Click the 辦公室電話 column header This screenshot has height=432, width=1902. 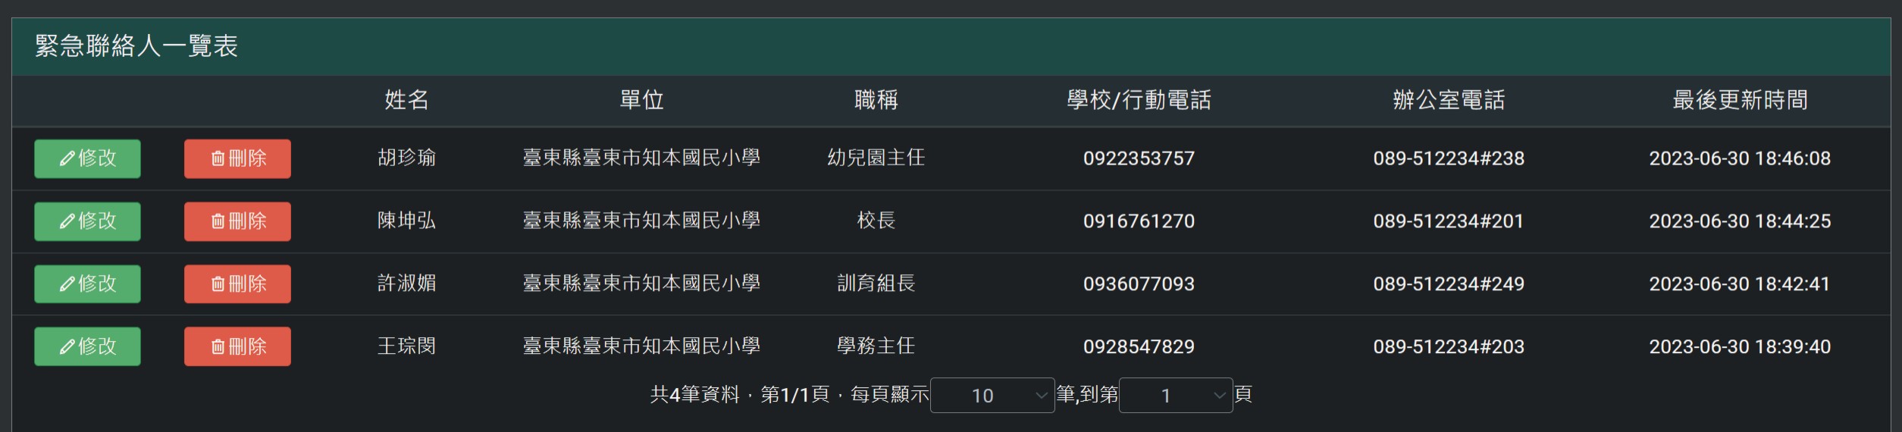pos(1448,100)
